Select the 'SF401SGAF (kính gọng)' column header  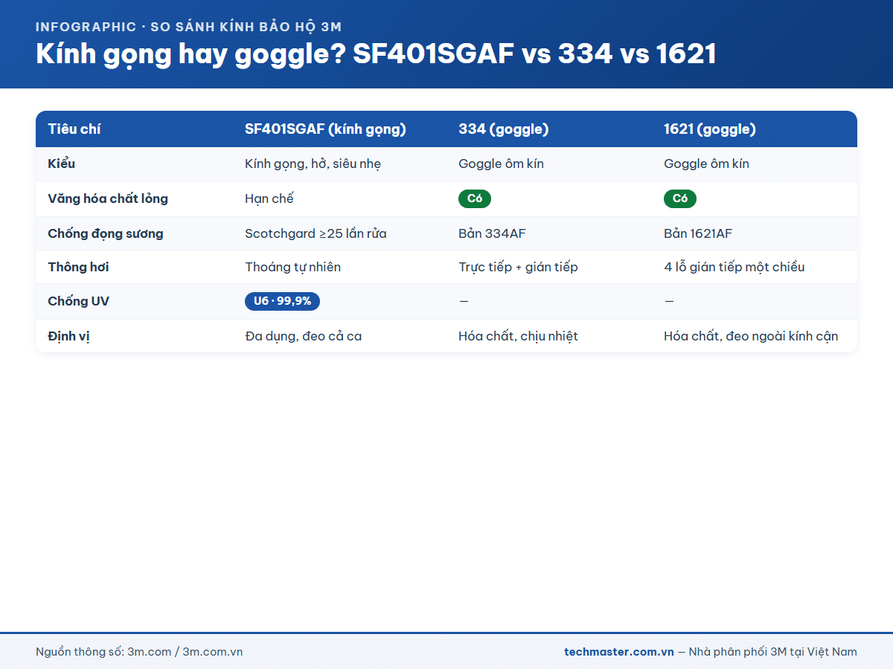[325, 129]
